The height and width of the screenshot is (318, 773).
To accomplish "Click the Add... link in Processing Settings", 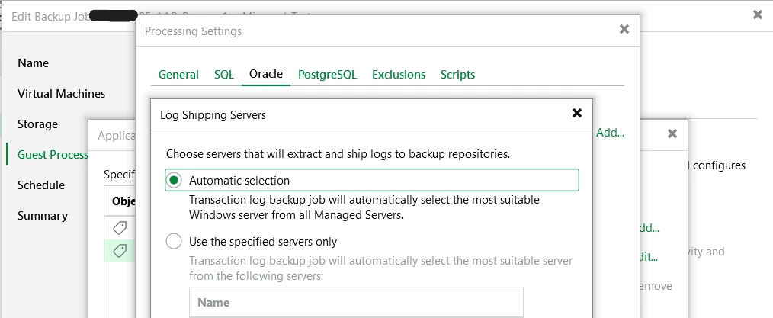I will 610,133.
